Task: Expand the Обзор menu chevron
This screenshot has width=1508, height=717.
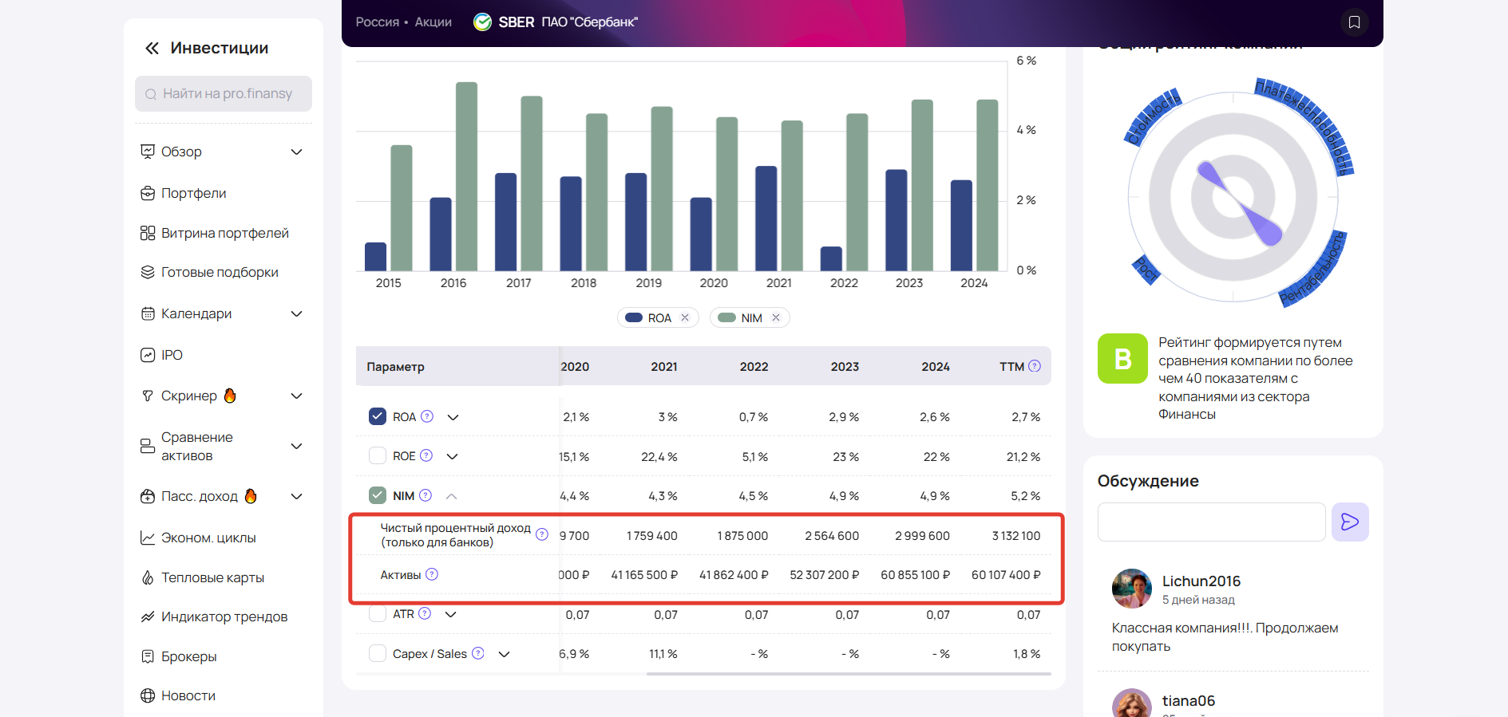Action: click(x=297, y=152)
